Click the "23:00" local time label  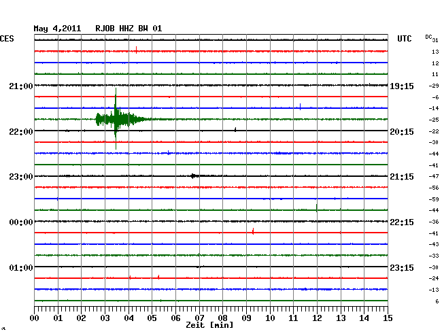tap(21, 177)
